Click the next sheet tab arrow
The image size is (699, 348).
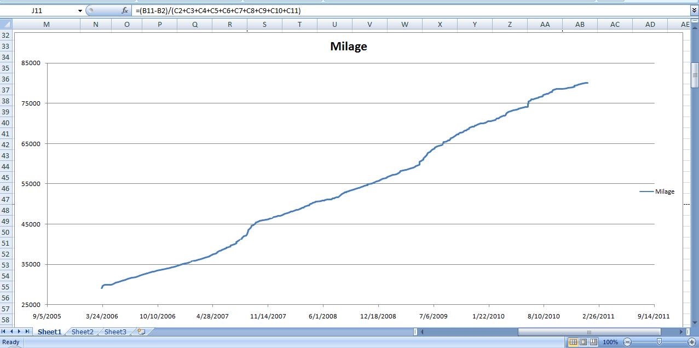point(20,332)
